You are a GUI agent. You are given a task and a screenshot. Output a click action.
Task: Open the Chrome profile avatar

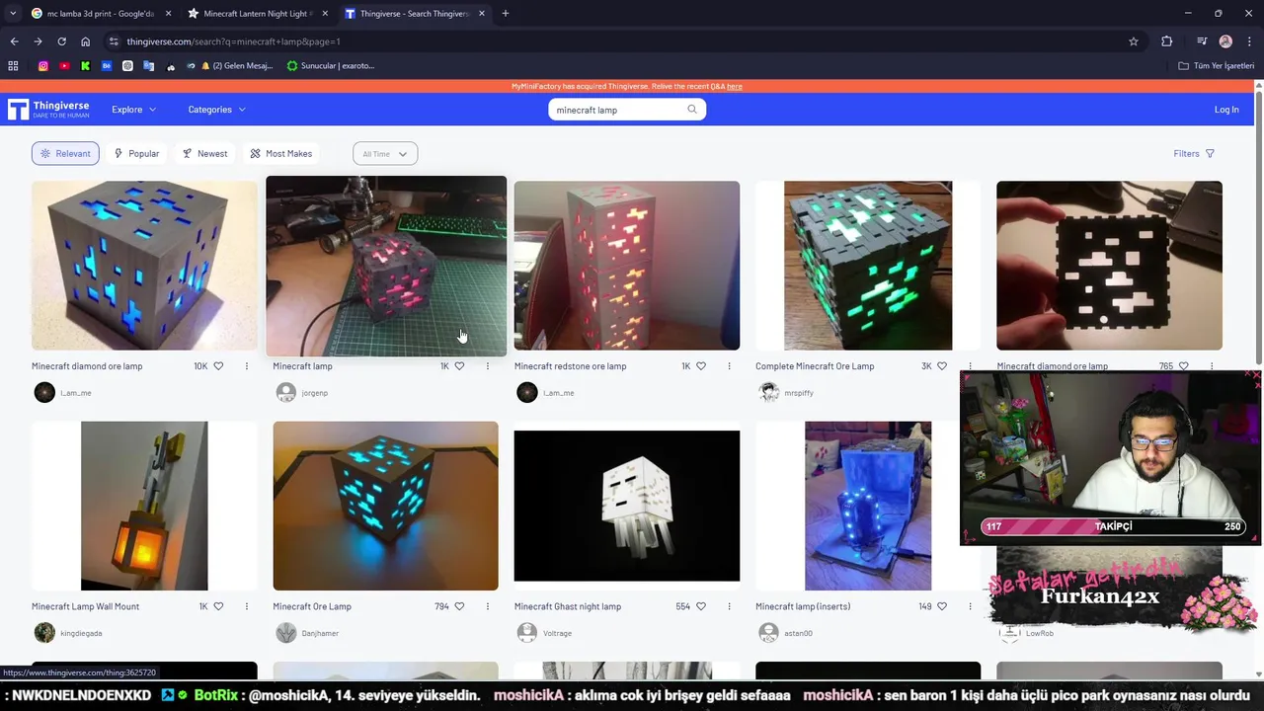(1225, 41)
